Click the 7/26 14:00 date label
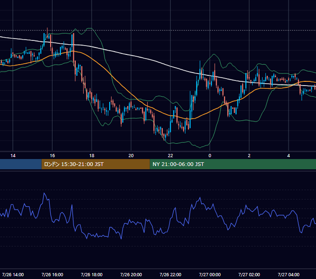The image size is (316, 279). [13, 274]
